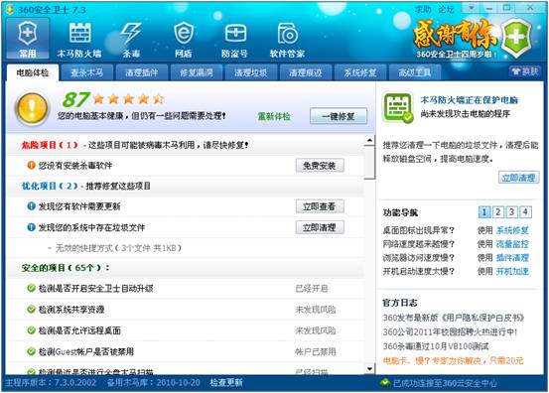The height and width of the screenshot is (393, 549).
Task: Click the 360 logo in the title bar
Action: (x=10, y=10)
